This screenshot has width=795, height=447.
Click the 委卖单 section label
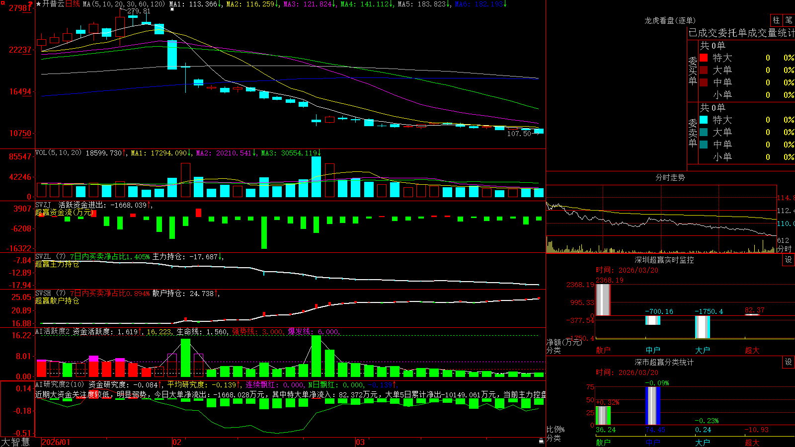tap(693, 133)
